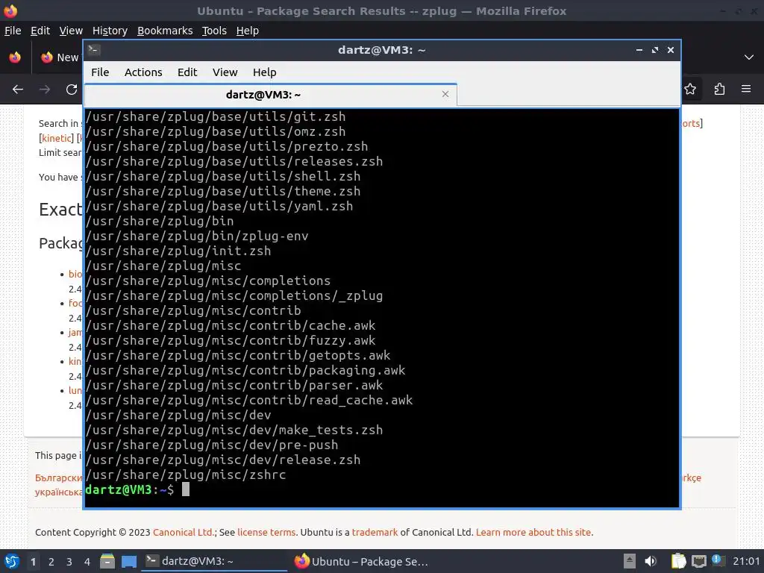Open the terminal Edit menu
This screenshot has width=764, height=573.
[187, 72]
